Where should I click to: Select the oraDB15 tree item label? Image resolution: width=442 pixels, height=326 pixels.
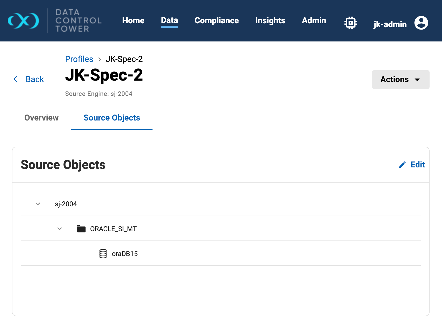point(125,254)
